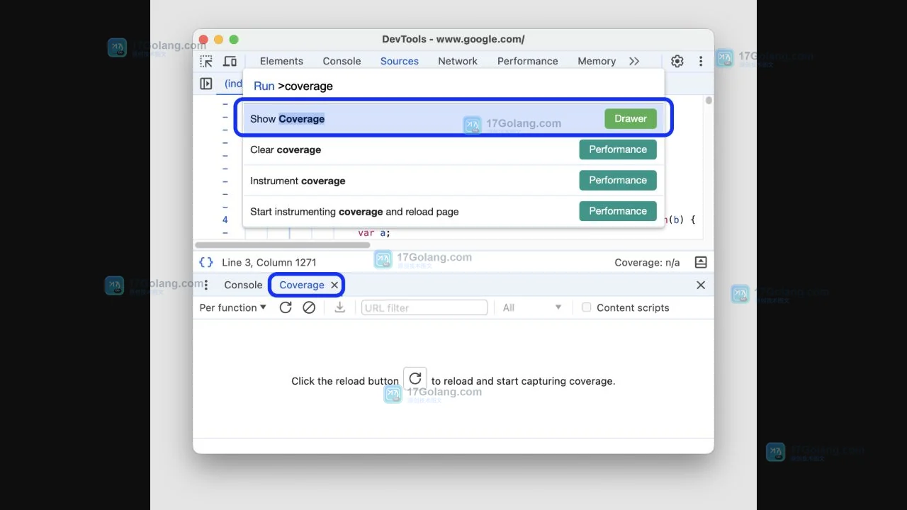Viewport: 907px width, 510px height.
Task: Switch to the Performance tab
Action: (528, 61)
